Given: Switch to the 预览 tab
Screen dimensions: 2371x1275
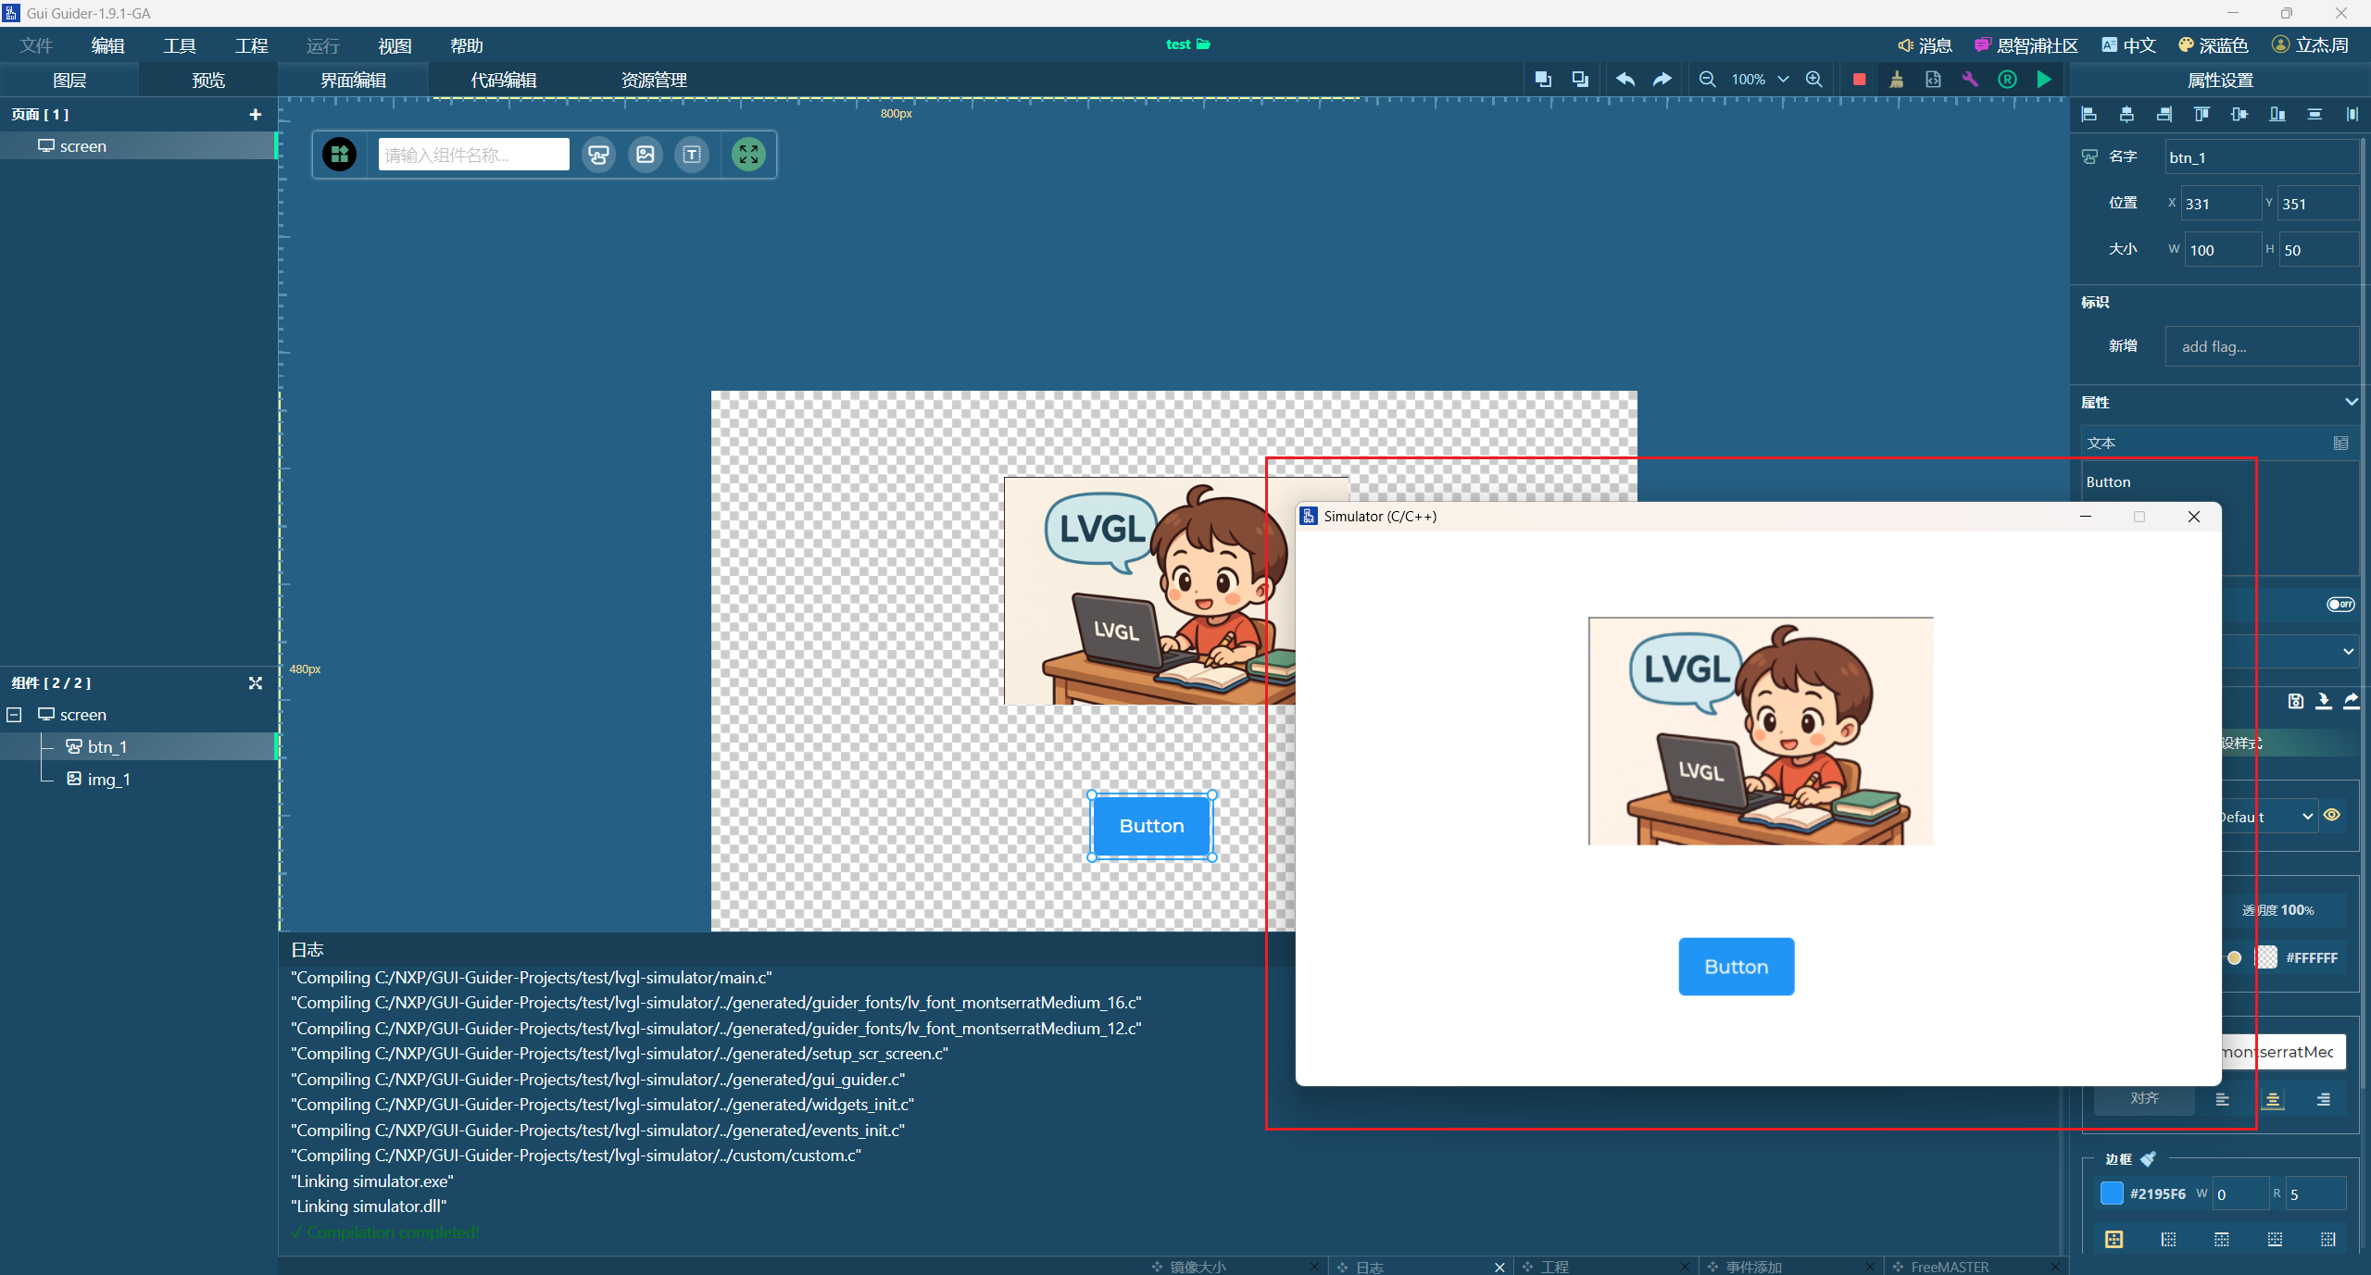Looking at the screenshot, I should [x=208, y=81].
